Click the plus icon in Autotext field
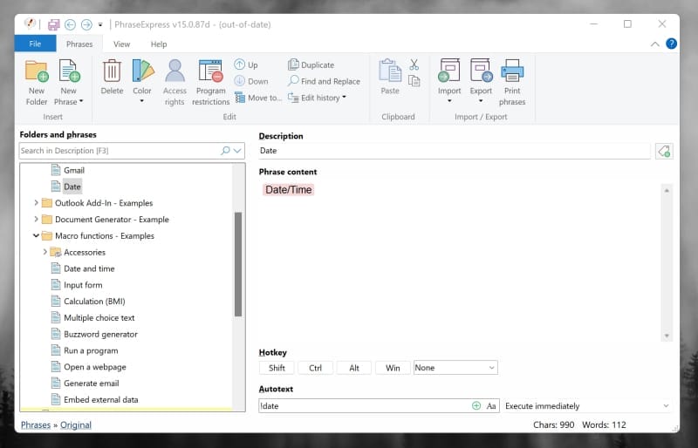698x448 pixels. (476, 406)
